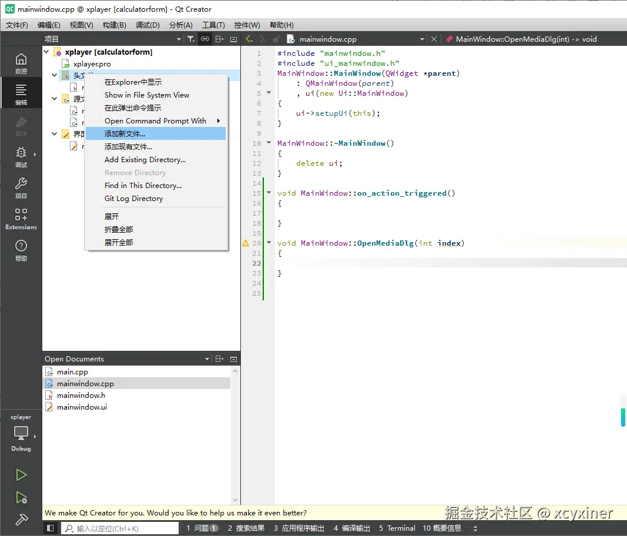The image size is (627, 536).
Task: Open the Debug (调试) mode
Action: click(21, 156)
